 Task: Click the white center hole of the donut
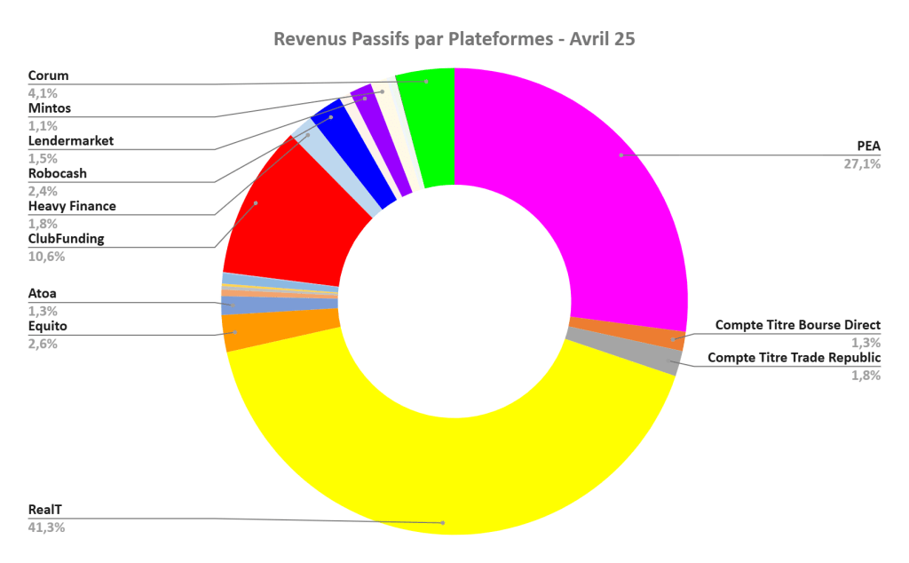[454, 302]
